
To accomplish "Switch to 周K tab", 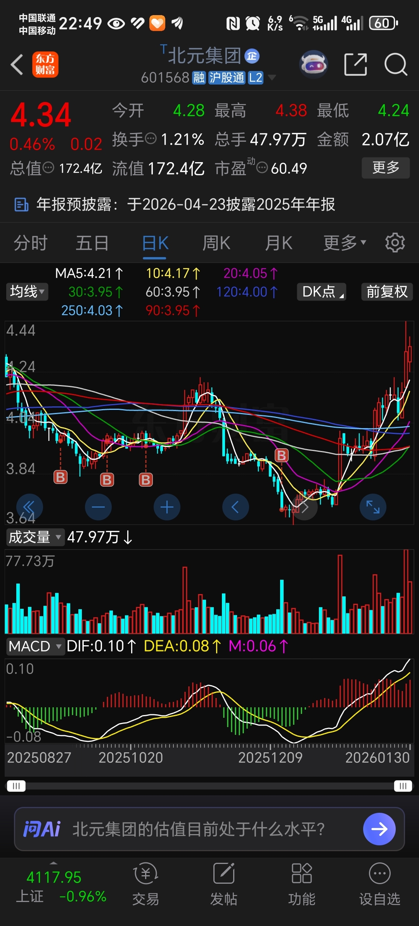I will click(216, 244).
